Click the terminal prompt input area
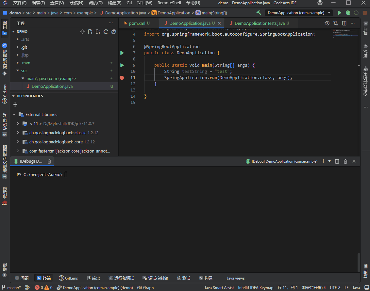The image size is (370, 291). point(66,175)
